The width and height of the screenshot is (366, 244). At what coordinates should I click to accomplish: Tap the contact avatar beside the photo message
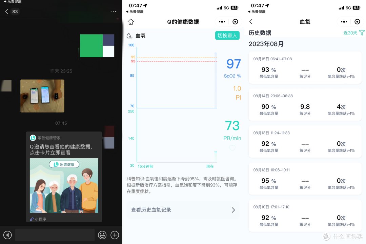(6, 86)
